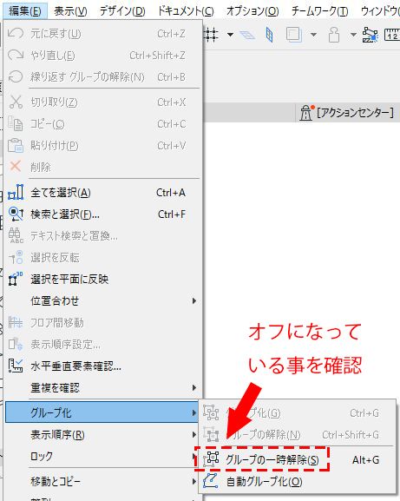Click the measure ruler icon in toolbar
400x501 pixels.
392,34
